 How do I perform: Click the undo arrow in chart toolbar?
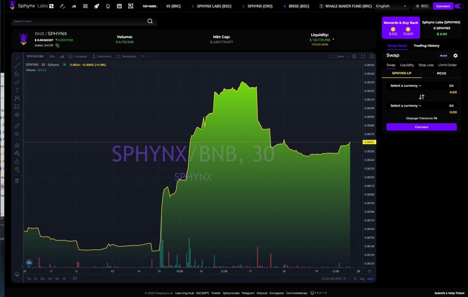tap(143, 56)
